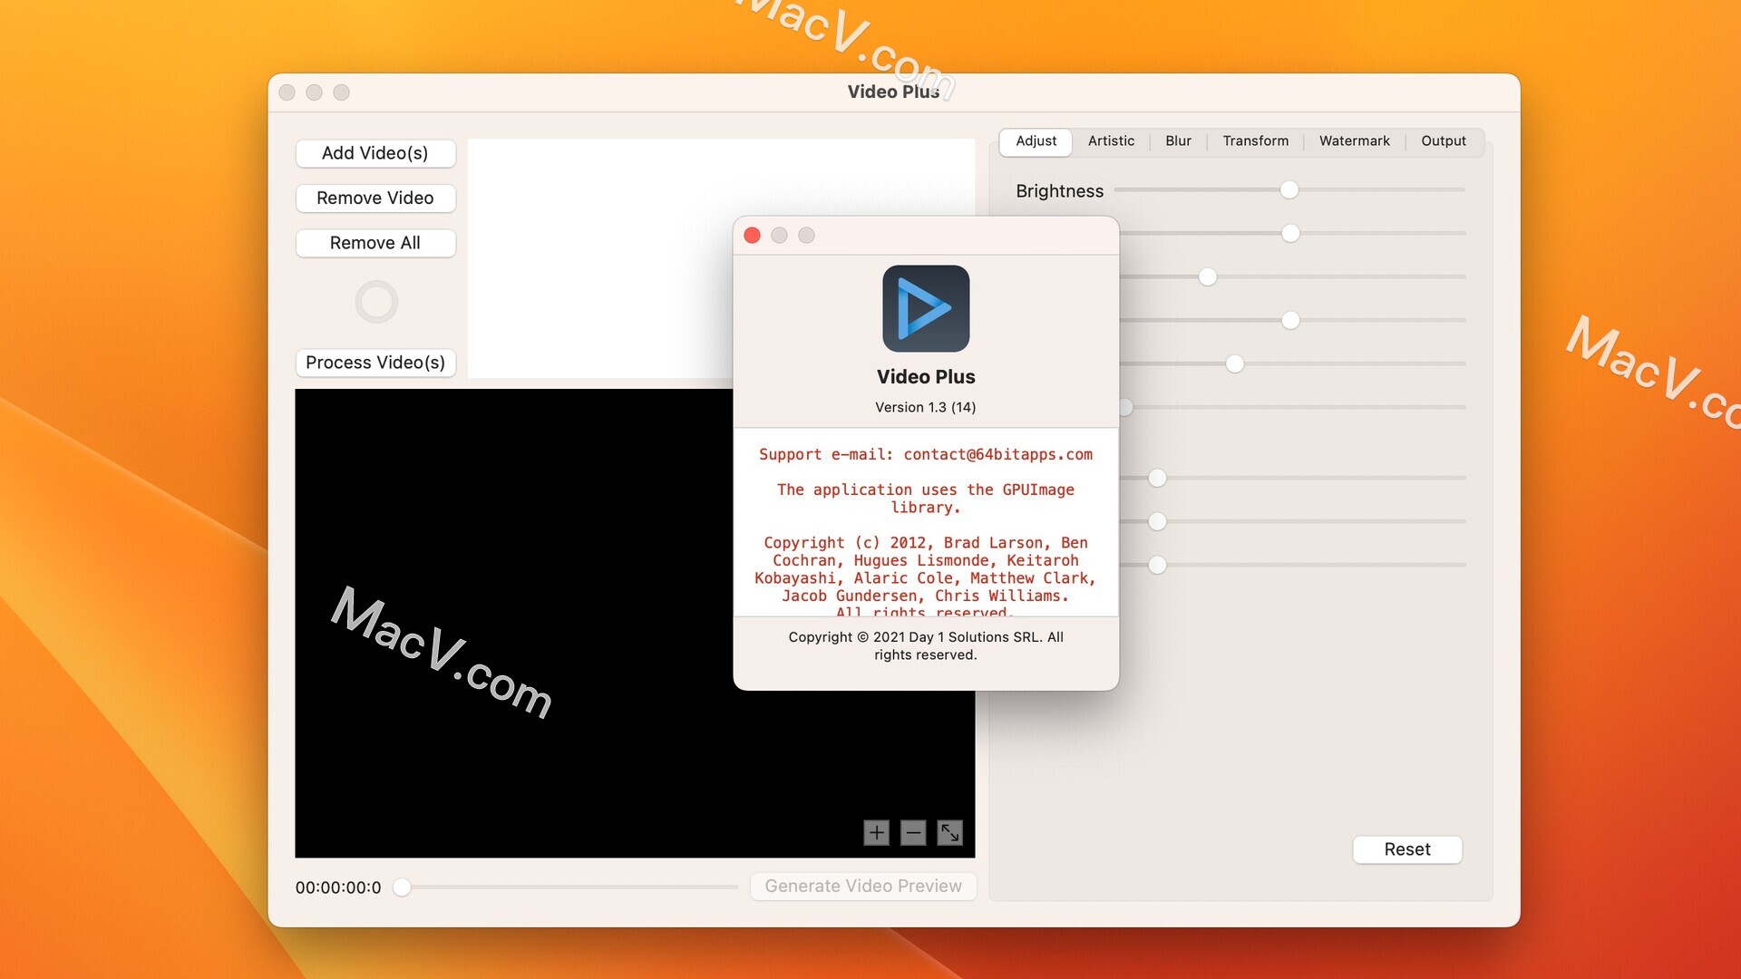Click the Brightness slider knob
Viewport: 1741px width, 979px height.
click(1289, 190)
